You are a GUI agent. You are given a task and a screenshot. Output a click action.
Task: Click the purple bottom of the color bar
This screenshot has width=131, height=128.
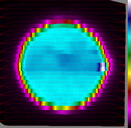[129, 122]
